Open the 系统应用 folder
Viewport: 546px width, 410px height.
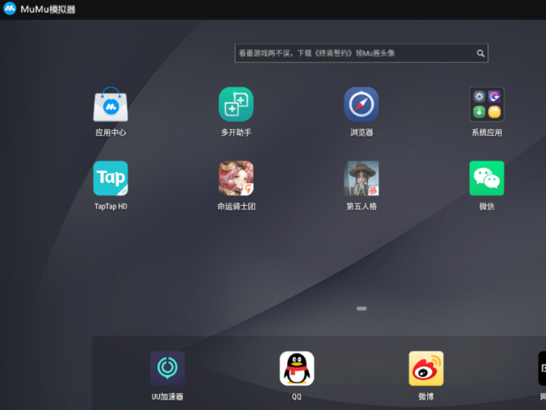[x=487, y=104]
